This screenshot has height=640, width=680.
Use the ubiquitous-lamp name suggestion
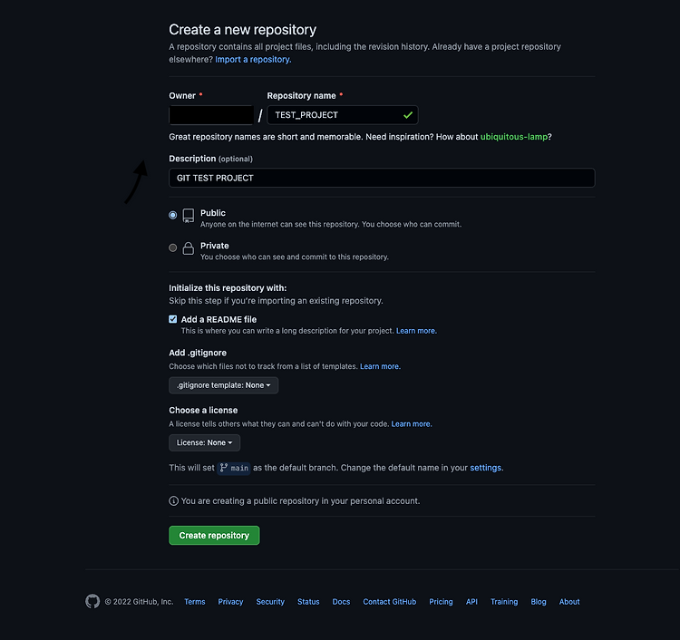pyautogui.click(x=513, y=137)
